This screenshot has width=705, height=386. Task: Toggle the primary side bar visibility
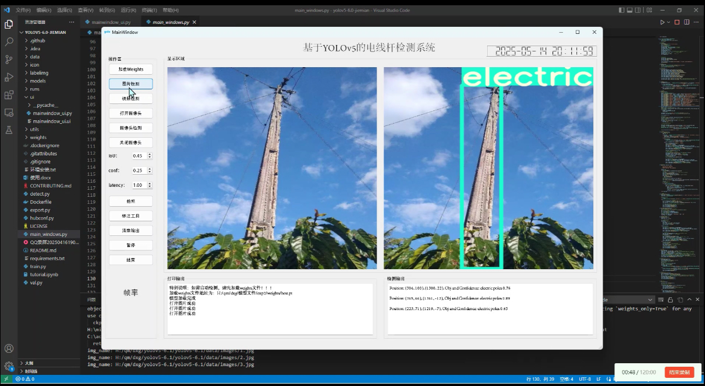[620, 10]
